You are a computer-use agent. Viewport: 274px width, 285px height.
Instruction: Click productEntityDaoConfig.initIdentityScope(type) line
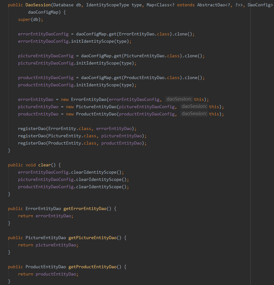(77, 85)
